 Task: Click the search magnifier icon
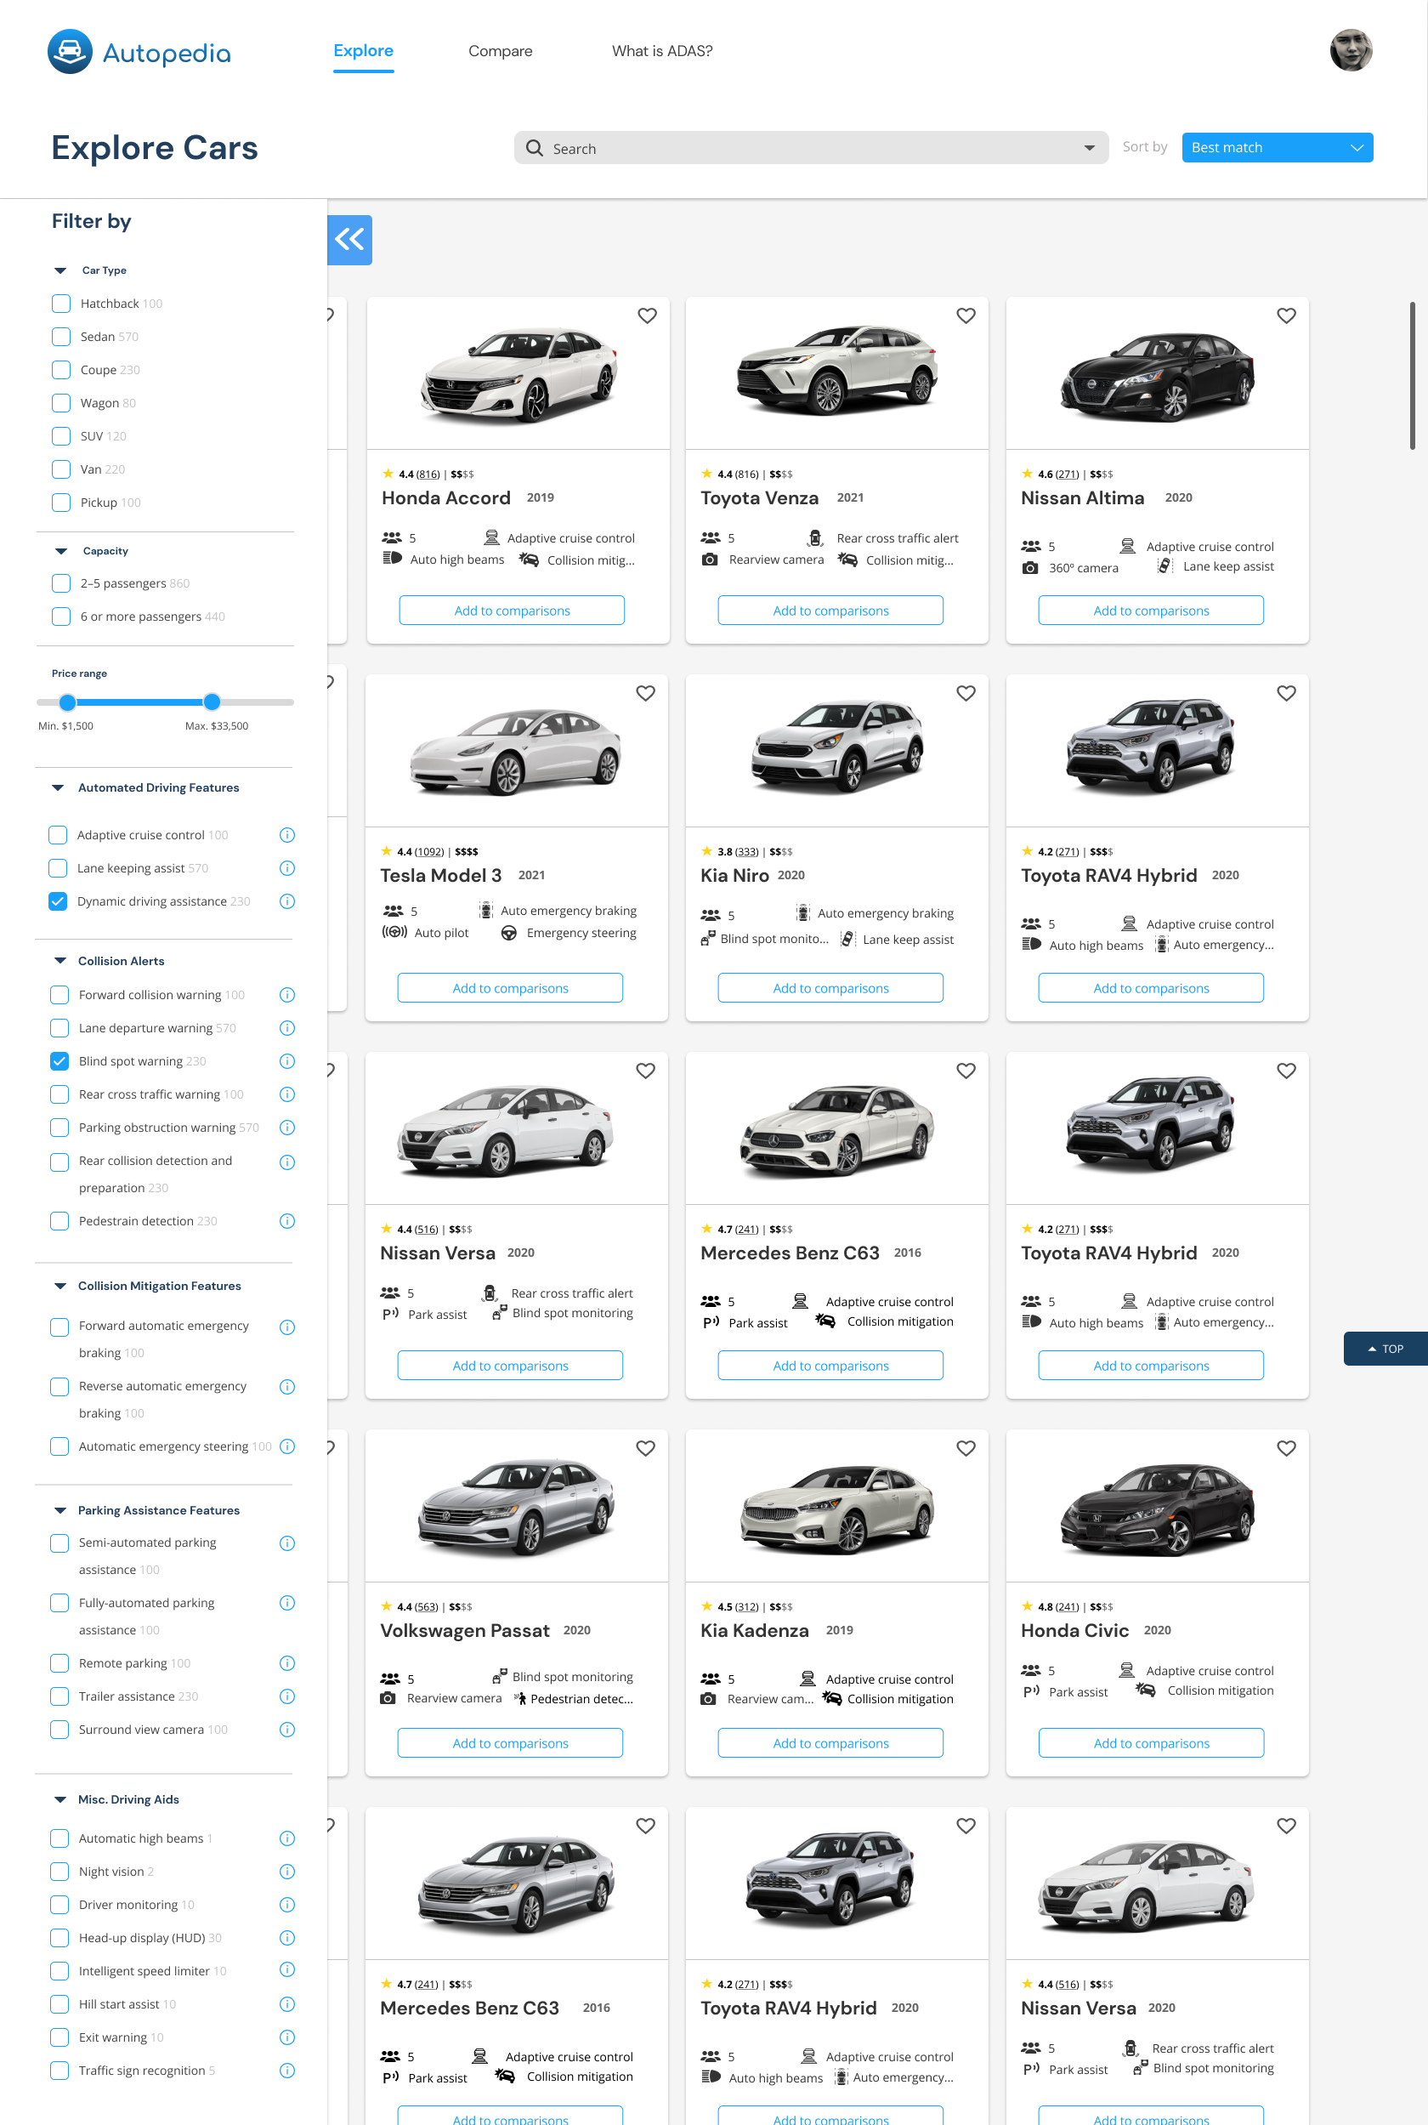tap(535, 148)
